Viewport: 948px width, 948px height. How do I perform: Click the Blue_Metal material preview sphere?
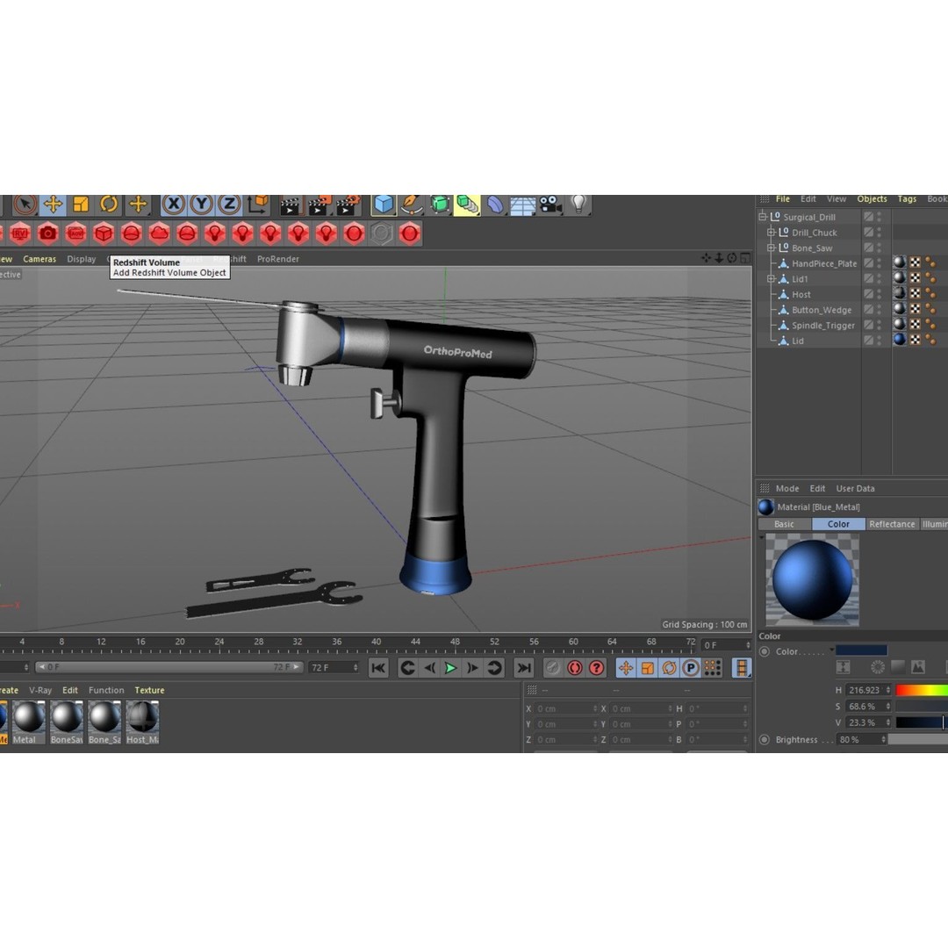point(812,580)
